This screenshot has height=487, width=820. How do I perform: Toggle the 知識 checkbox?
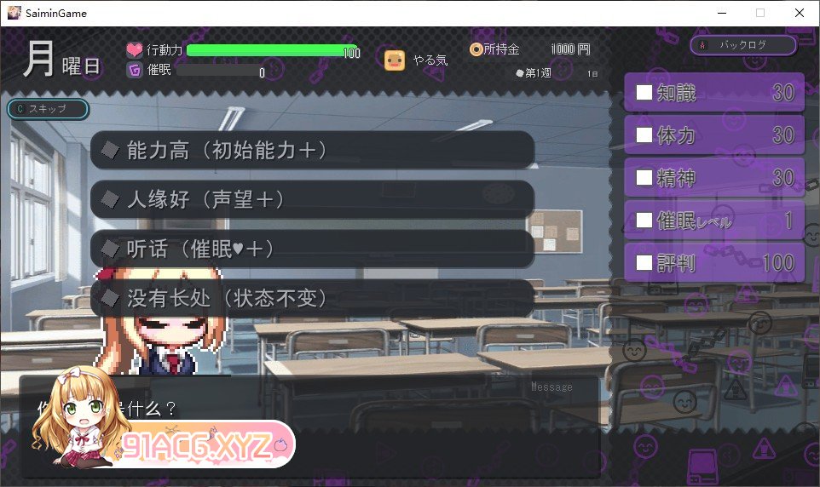click(644, 93)
